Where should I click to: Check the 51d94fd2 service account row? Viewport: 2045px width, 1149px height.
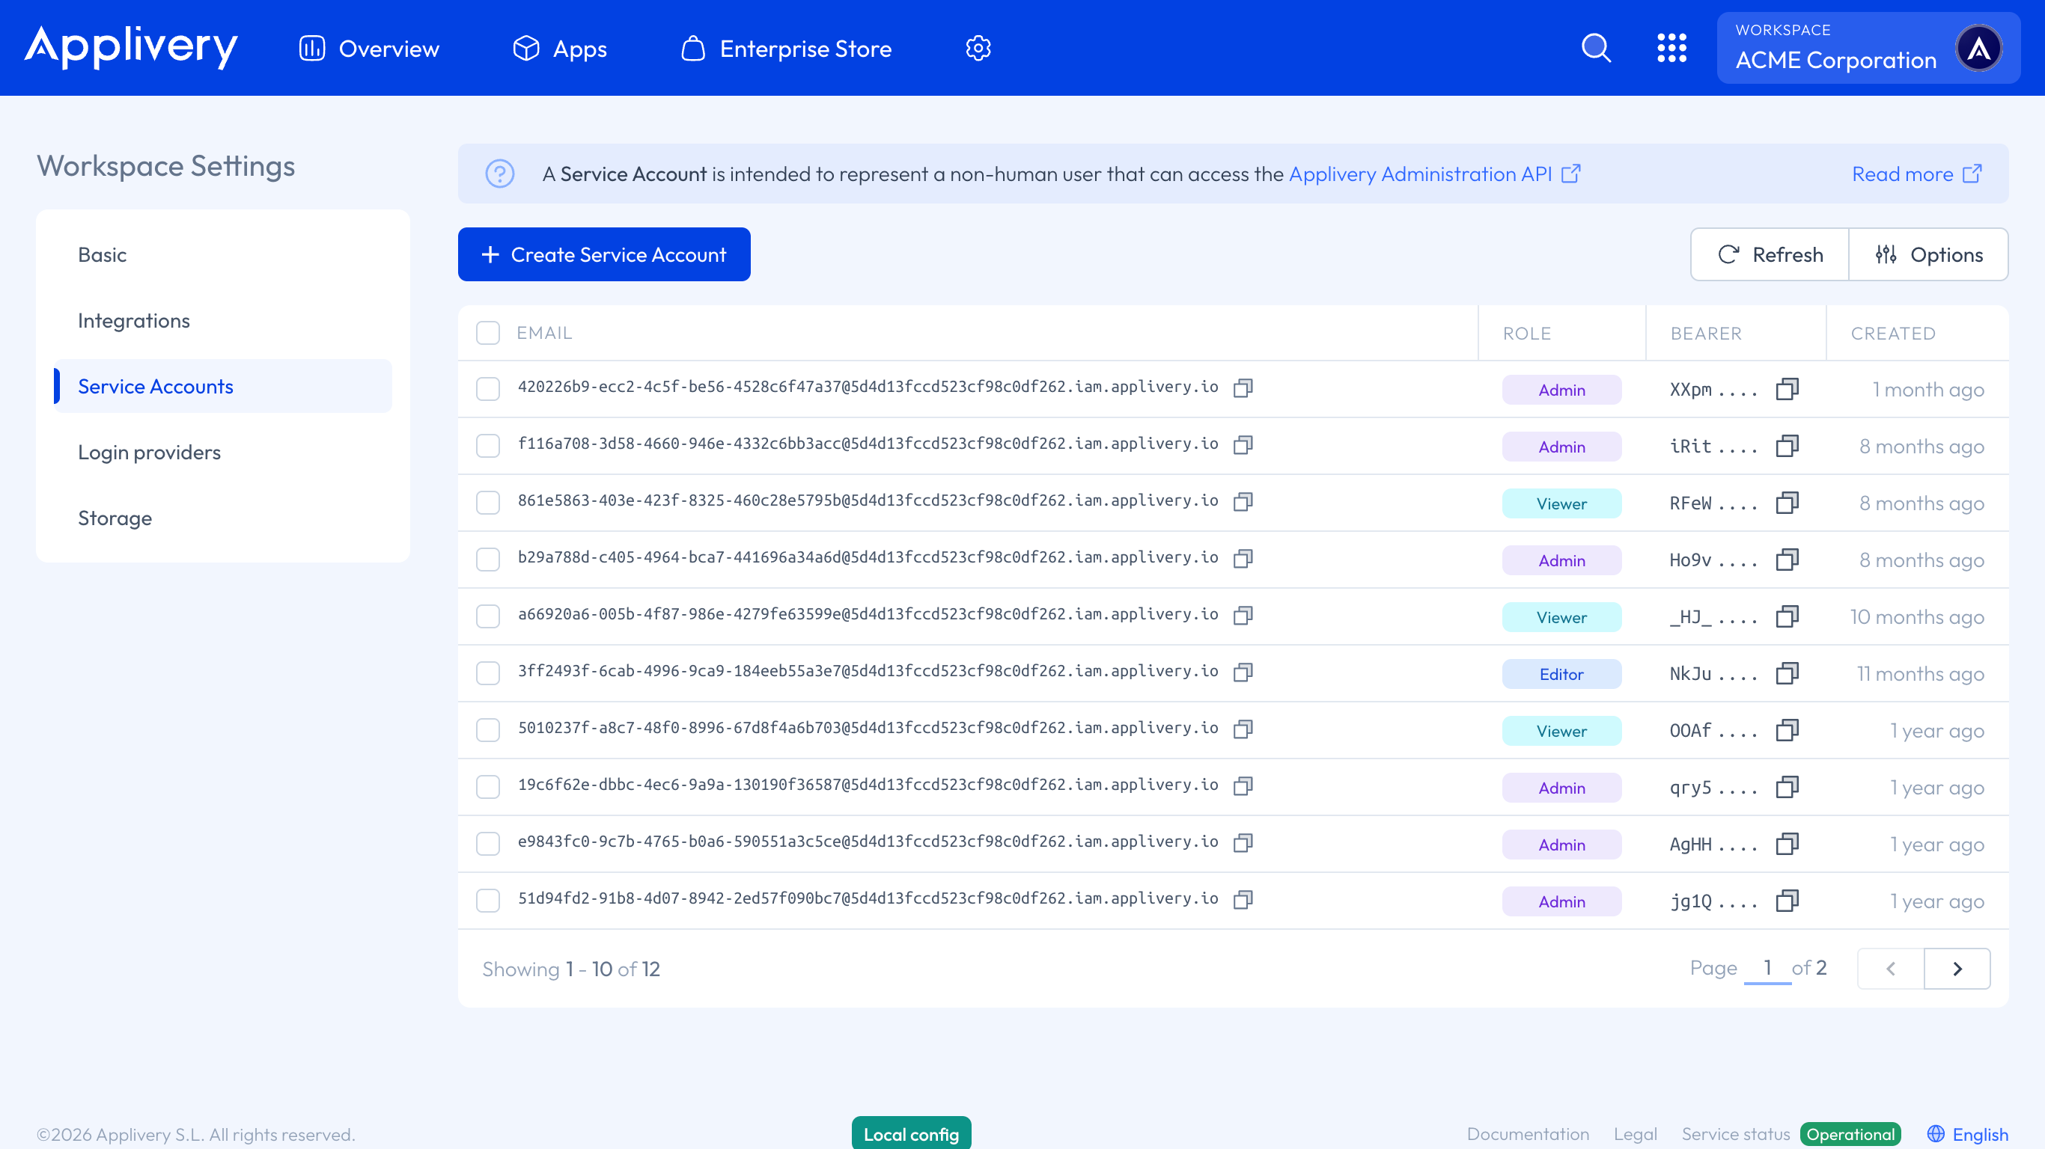point(487,901)
